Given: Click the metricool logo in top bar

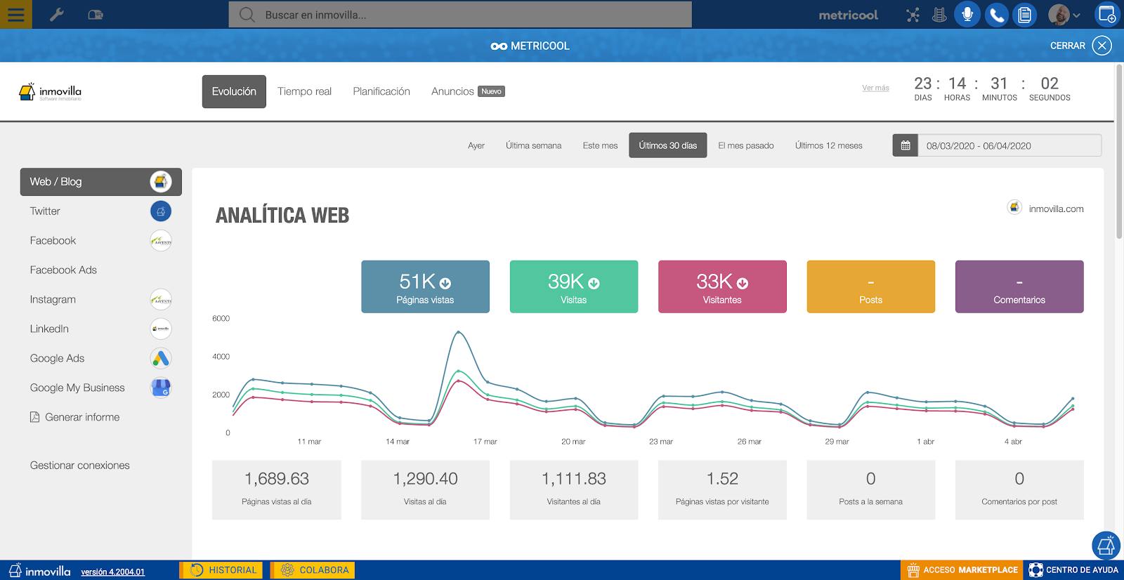Looking at the screenshot, I should point(849,15).
